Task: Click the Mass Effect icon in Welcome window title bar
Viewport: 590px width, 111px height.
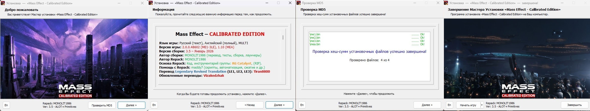Action: (3, 3)
